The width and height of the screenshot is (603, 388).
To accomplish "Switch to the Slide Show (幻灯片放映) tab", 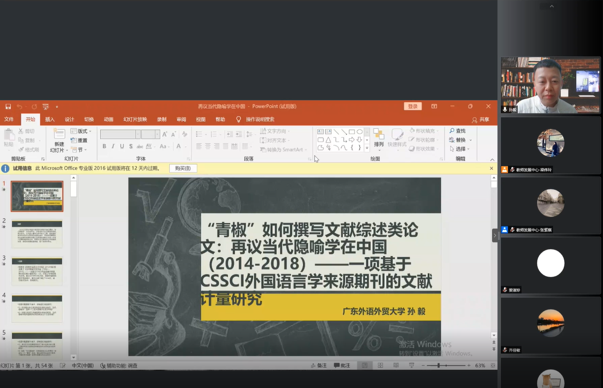I will click(135, 119).
